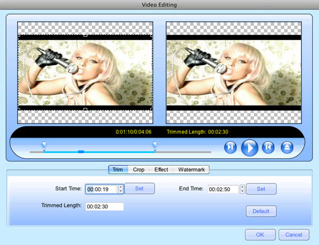
Task: Click the trim end marker on timeline
Action: tap(155, 146)
